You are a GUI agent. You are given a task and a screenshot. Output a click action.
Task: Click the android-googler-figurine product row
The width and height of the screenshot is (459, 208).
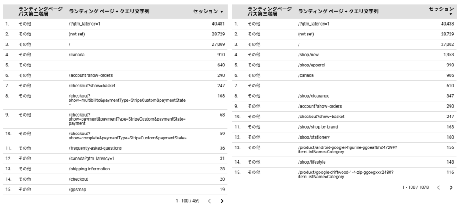click(347, 149)
